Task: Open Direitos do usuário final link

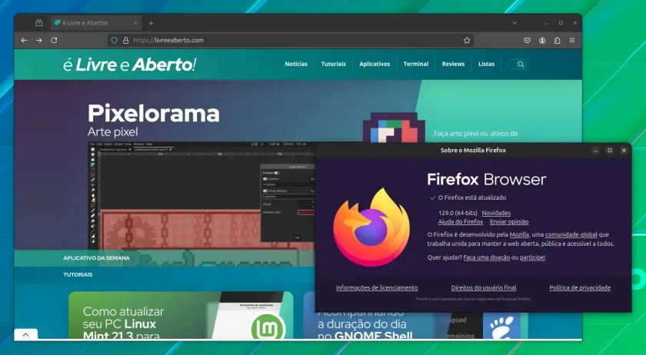Action: click(x=484, y=288)
